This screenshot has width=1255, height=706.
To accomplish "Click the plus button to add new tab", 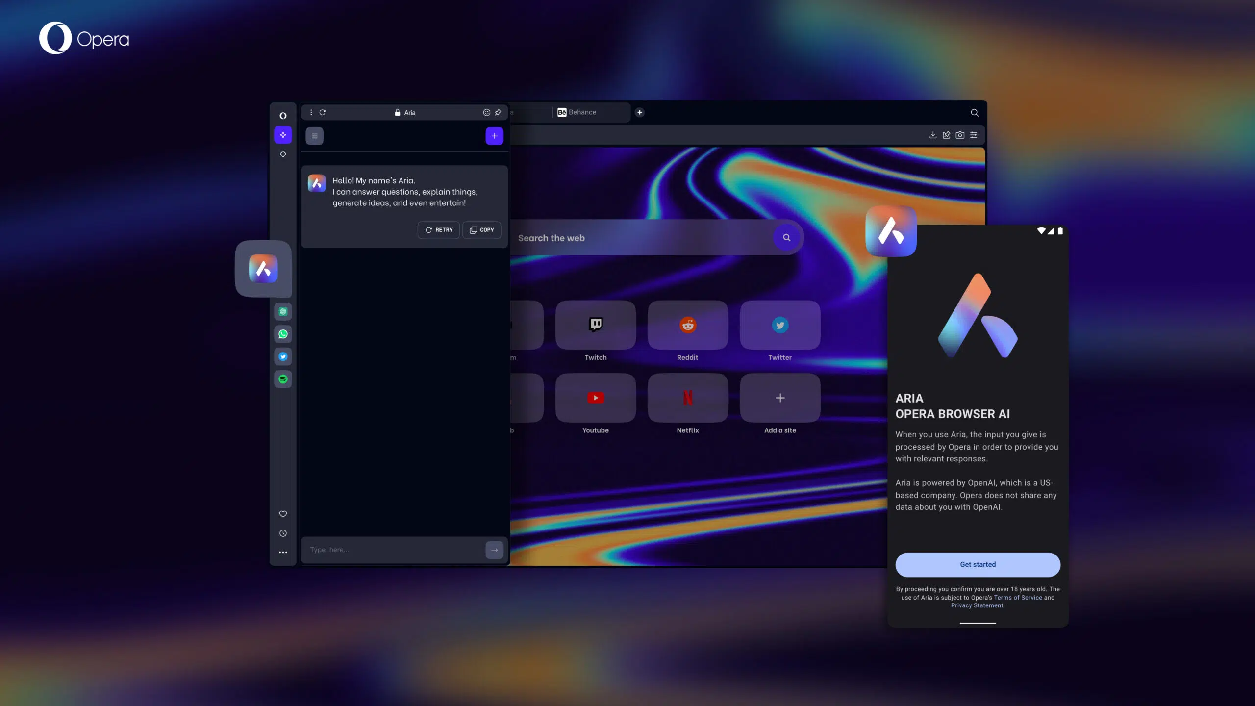I will pyautogui.click(x=640, y=112).
